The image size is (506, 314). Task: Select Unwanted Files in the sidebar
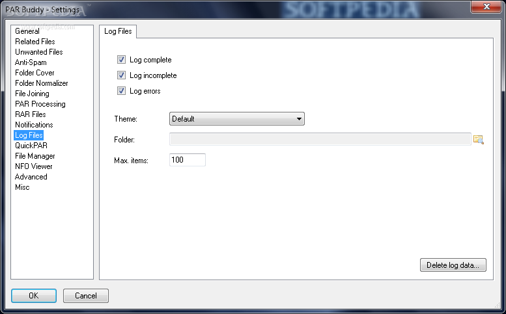click(38, 52)
